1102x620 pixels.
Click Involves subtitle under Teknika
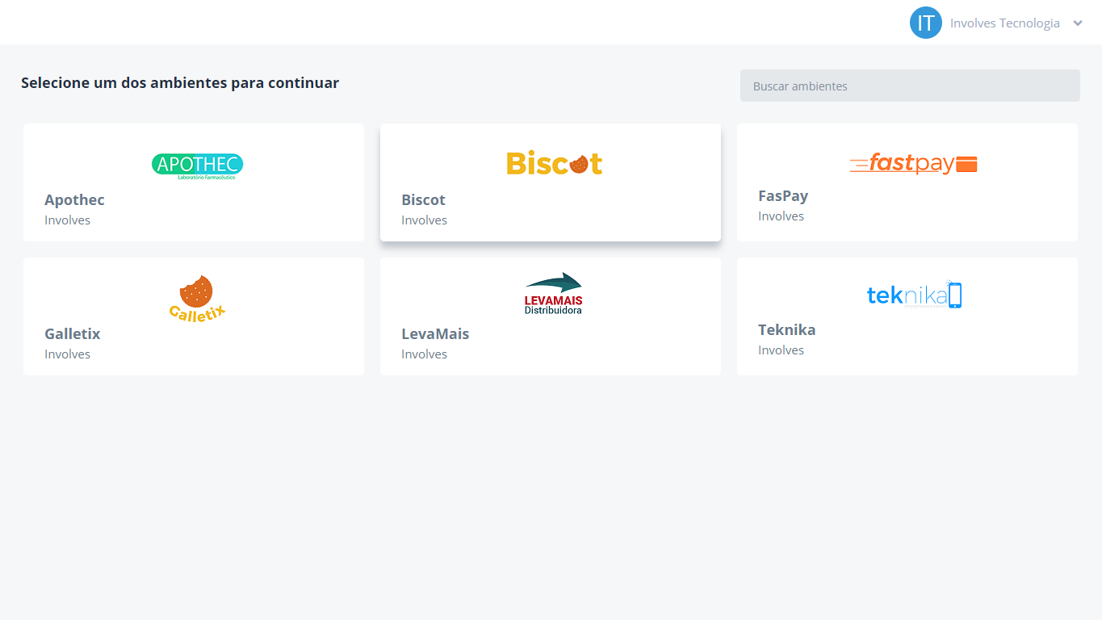[x=781, y=350]
